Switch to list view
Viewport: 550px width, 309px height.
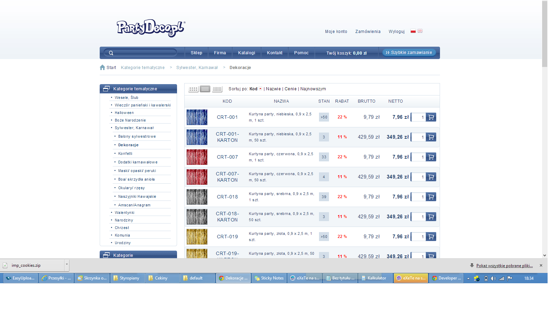(x=205, y=89)
